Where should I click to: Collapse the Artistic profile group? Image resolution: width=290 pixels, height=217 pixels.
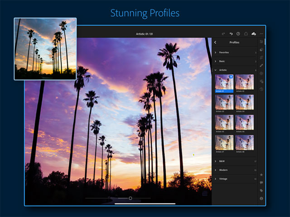pos(223,70)
